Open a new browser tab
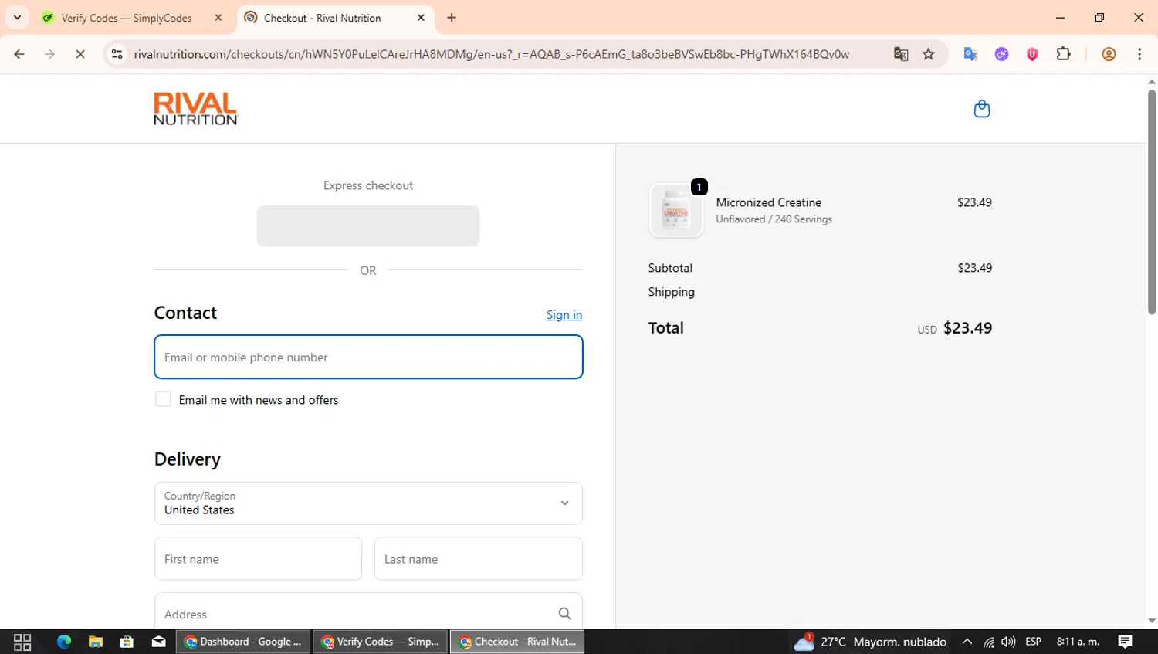The image size is (1158, 654). (452, 18)
